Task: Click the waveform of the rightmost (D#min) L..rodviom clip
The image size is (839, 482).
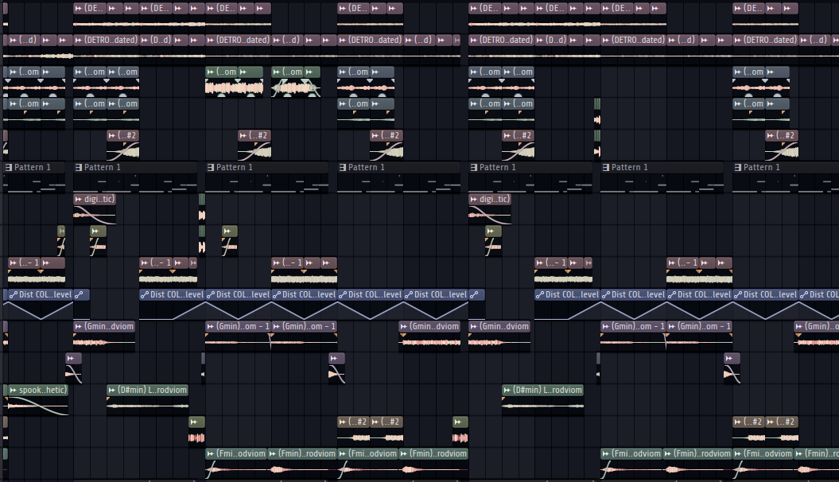Action: tap(542, 406)
